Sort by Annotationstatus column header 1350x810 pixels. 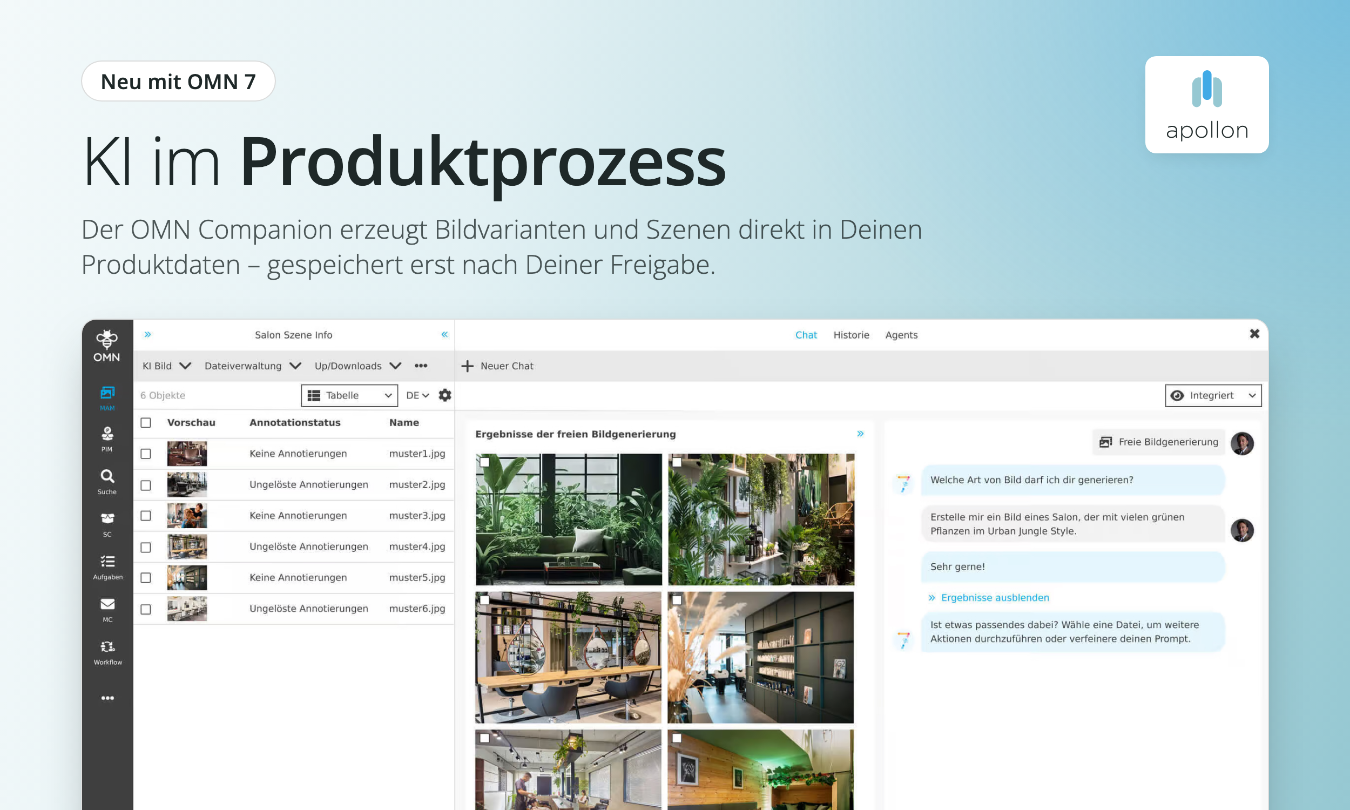295,422
